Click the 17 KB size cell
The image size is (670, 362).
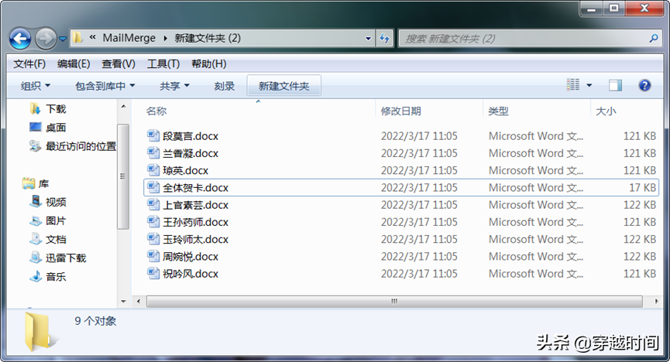(x=642, y=187)
